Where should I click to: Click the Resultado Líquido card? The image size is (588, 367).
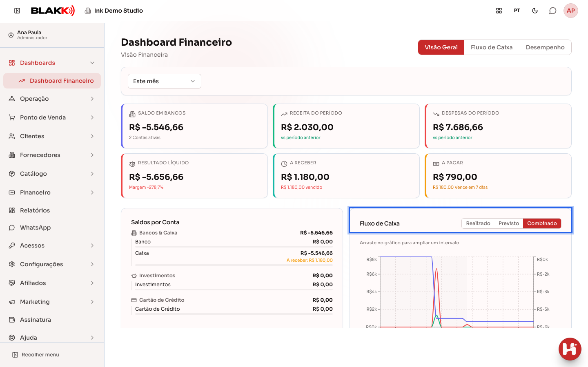(x=194, y=176)
